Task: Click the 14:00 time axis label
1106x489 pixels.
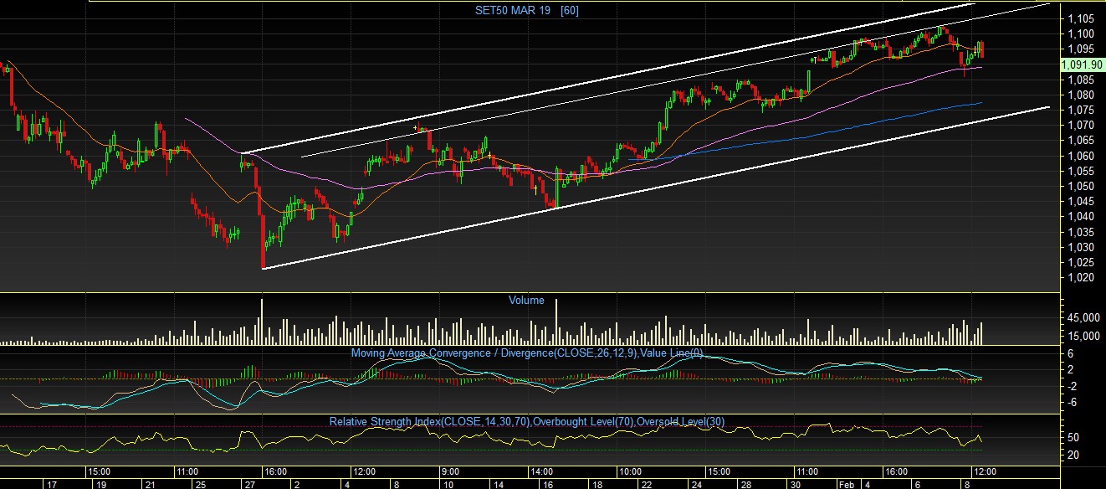Action: [543, 471]
